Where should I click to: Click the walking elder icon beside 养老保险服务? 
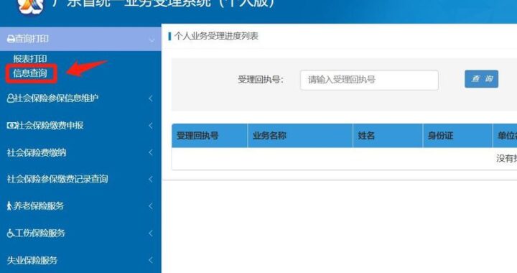[x=9, y=206]
